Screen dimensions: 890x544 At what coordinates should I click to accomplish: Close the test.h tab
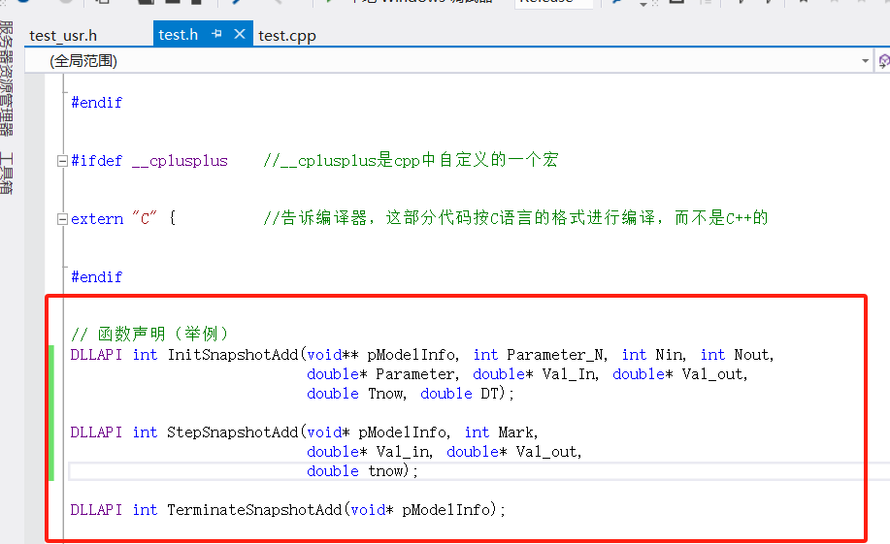(x=240, y=34)
